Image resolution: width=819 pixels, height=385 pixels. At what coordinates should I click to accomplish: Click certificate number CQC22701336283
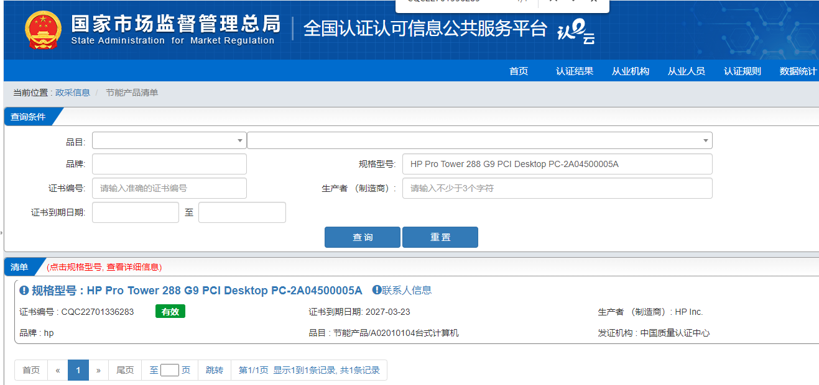point(98,312)
